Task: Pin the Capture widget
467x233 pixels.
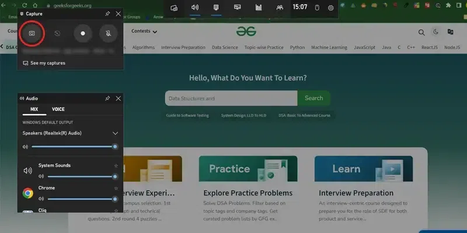Action: click(x=107, y=13)
